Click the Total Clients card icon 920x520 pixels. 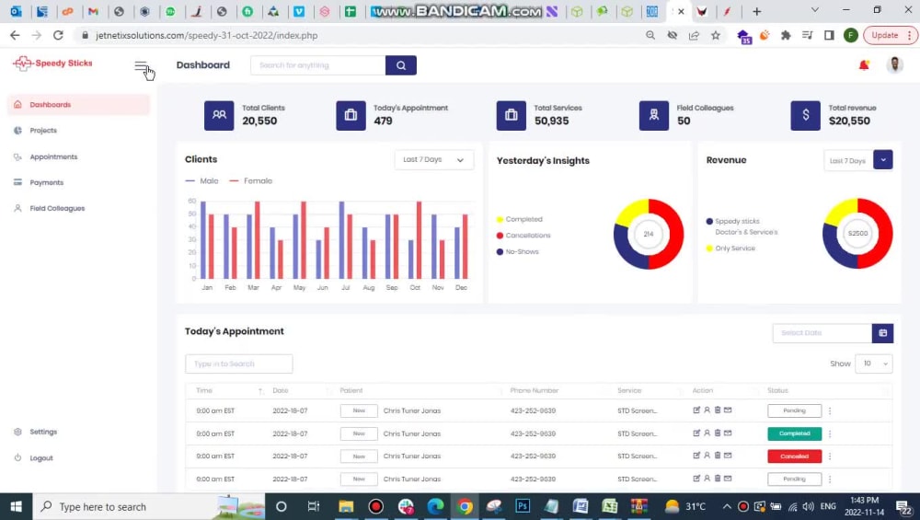(x=219, y=115)
